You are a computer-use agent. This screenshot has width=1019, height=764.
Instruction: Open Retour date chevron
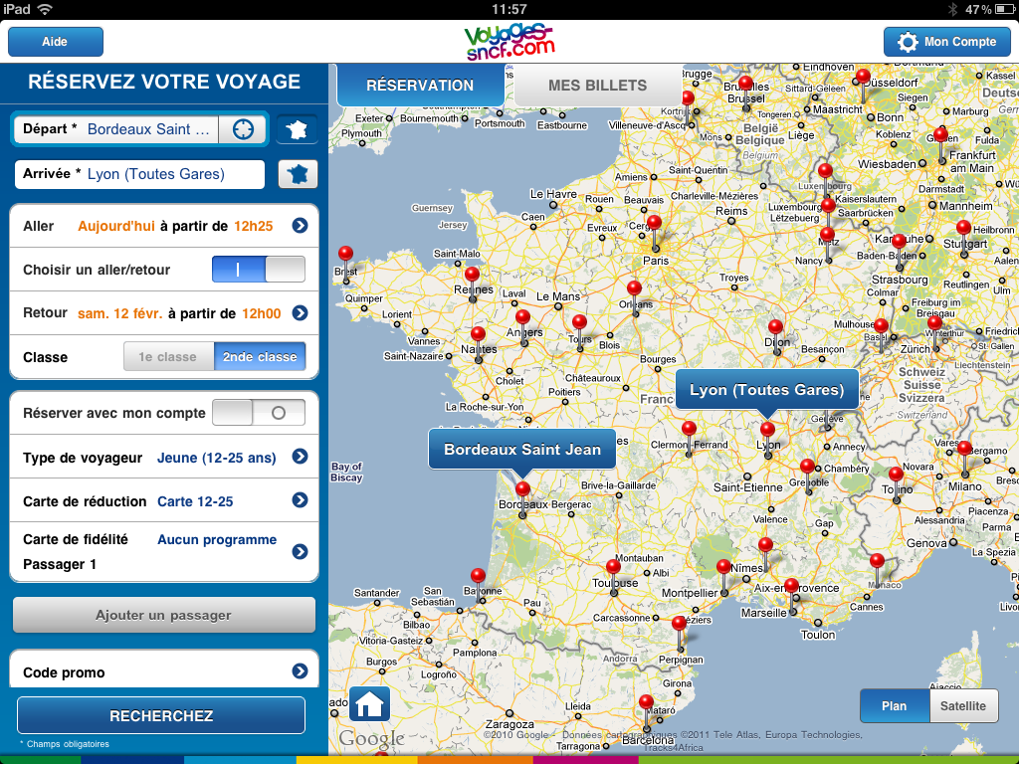pos(300,313)
